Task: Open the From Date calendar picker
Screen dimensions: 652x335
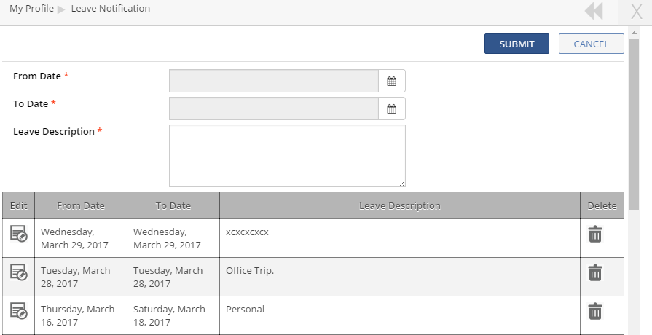Action: tap(391, 81)
